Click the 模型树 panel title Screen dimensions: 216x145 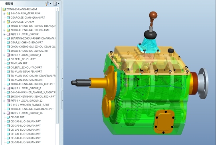9,4
